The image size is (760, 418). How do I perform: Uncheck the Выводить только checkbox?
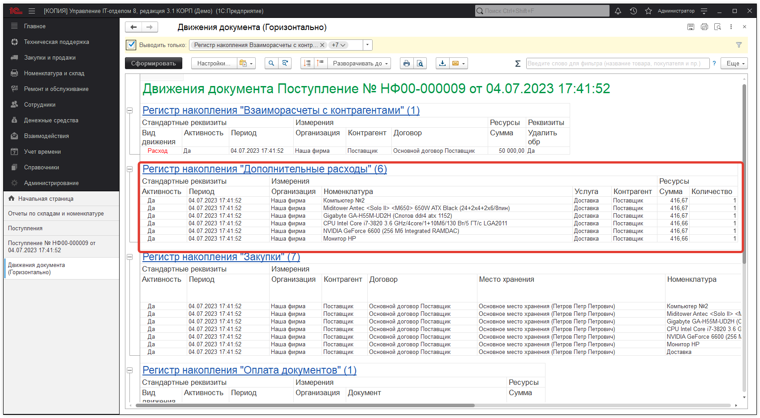tap(131, 45)
